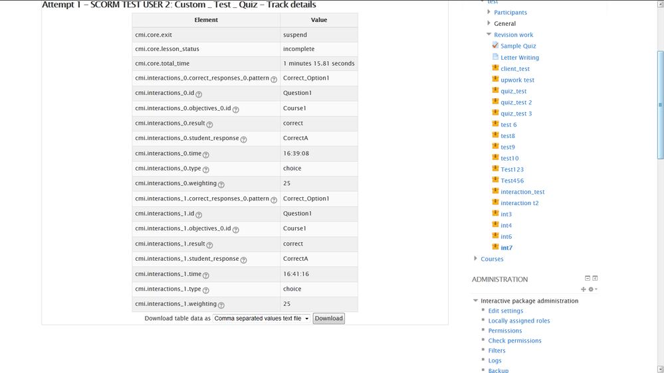Open the Courses link
This screenshot has height=373, width=664.
pyautogui.click(x=492, y=259)
